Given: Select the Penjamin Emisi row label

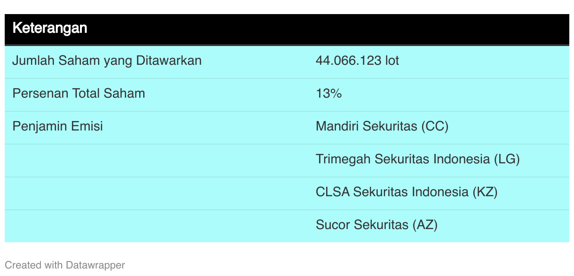Looking at the screenshot, I should click(x=57, y=126).
